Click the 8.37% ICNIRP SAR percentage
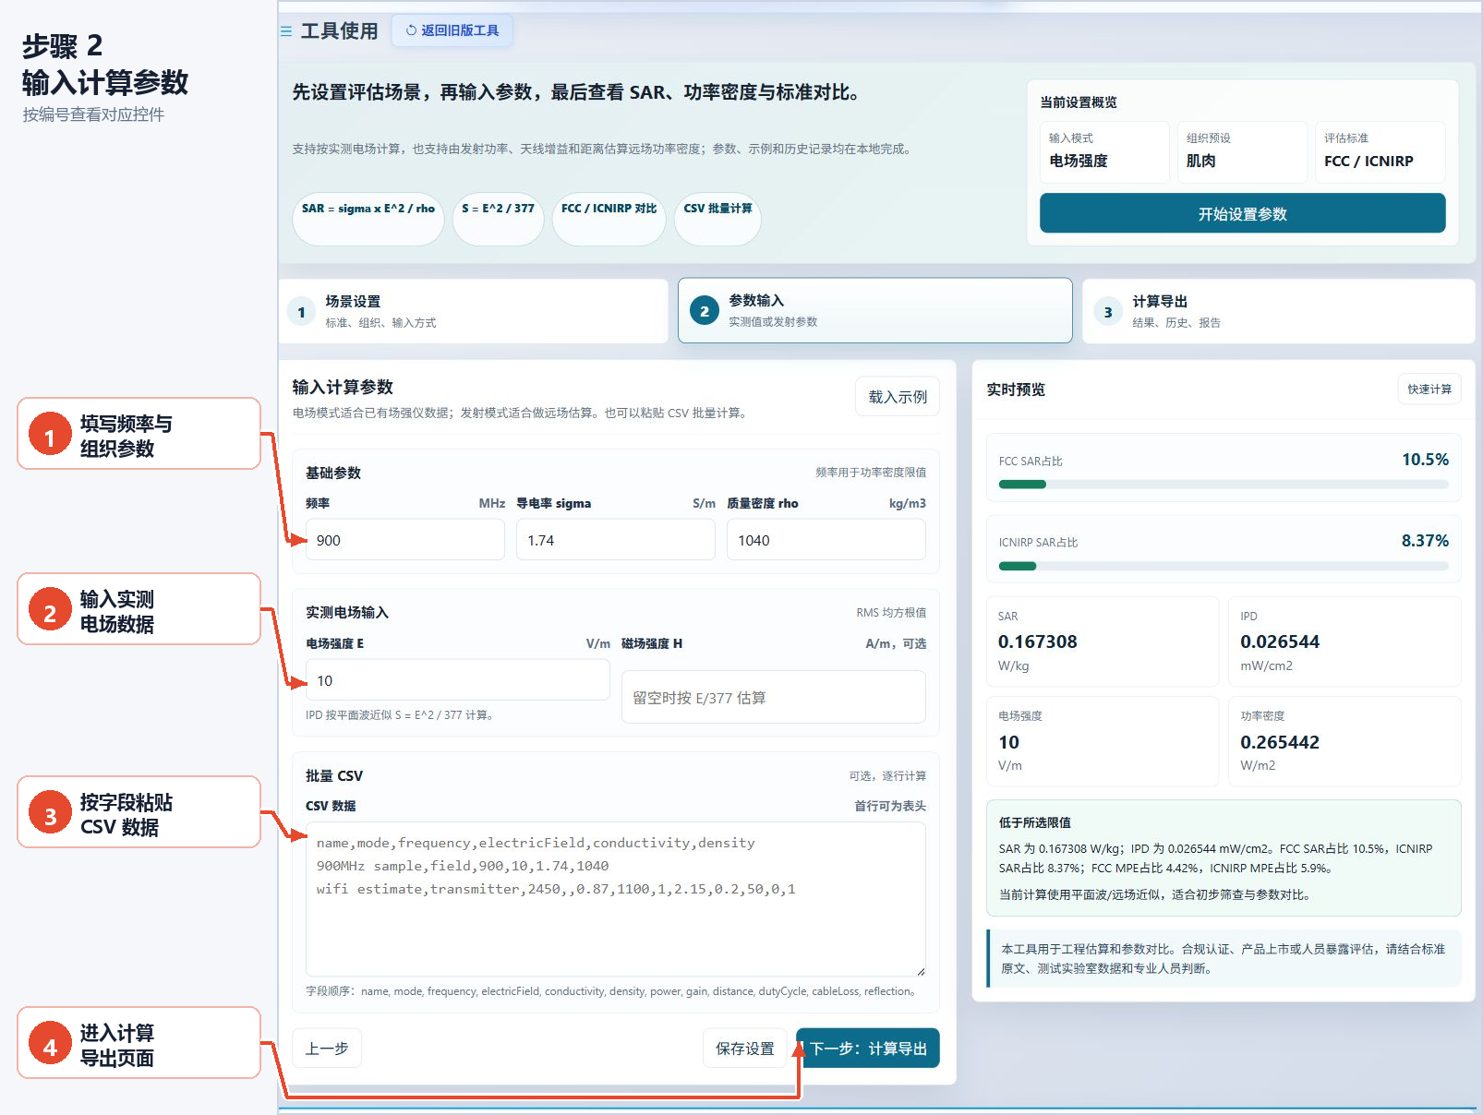Image resolution: width=1483 pixels, height=1115 pixels. [x=1425, y=541]
